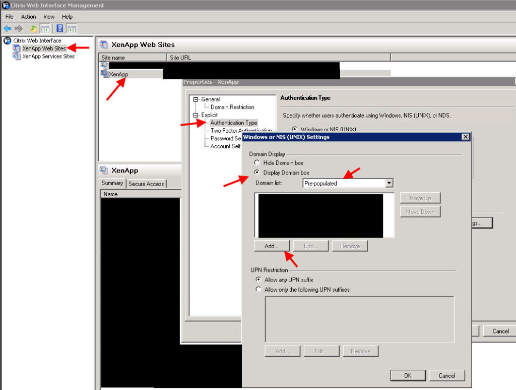Confirm settings with the OK button
The width and height of the screenshot is (516, 390).
tap(408, 375)
